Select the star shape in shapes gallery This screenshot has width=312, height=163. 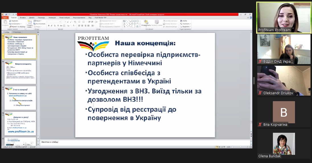tap(137, 26)
